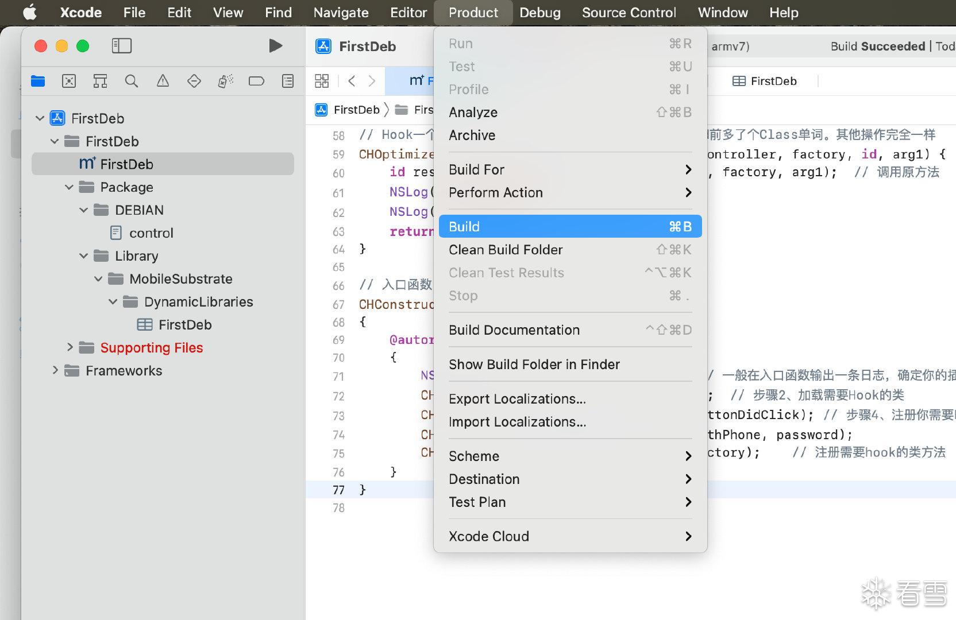Collapse the DEBIAN folder
Viewport: 956px width, 620px height.
click(x=84, y=210)
